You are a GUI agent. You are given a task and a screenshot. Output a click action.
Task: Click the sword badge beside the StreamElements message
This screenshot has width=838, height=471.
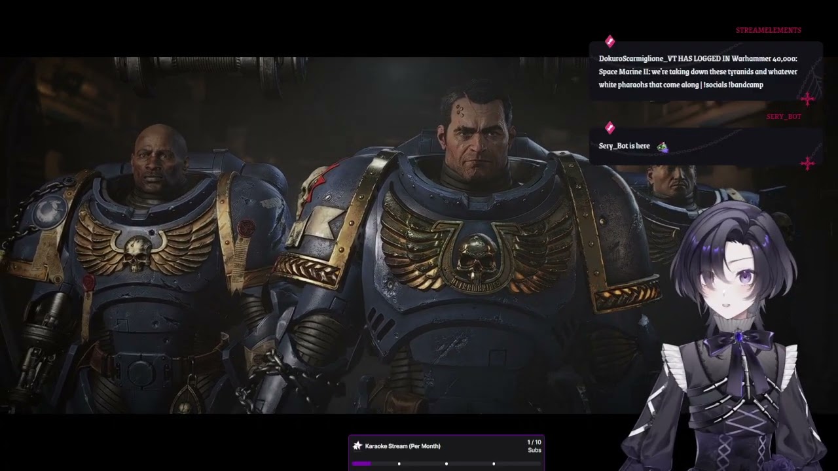point(610,41)
